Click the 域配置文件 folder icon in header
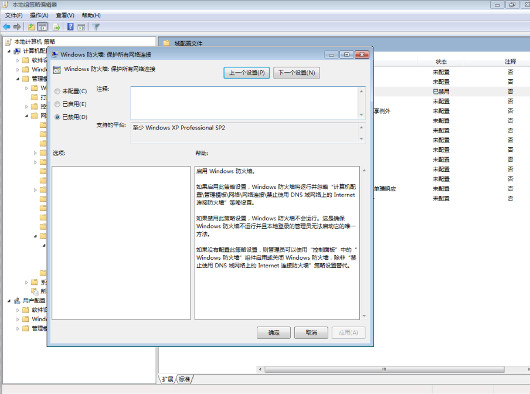 click(167, 43)
